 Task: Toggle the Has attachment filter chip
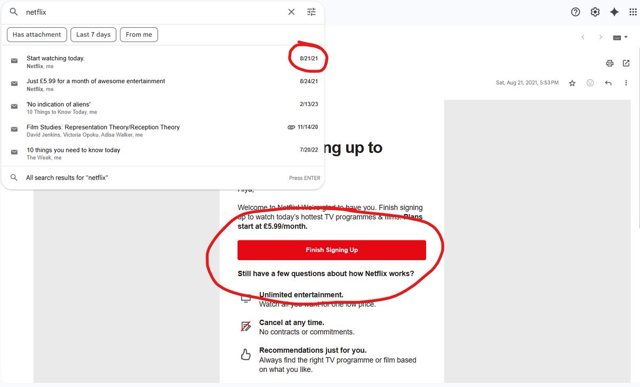tap(37, 35)
